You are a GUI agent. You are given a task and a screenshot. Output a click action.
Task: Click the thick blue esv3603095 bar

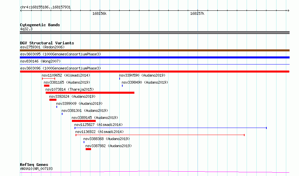pos(155,57)
